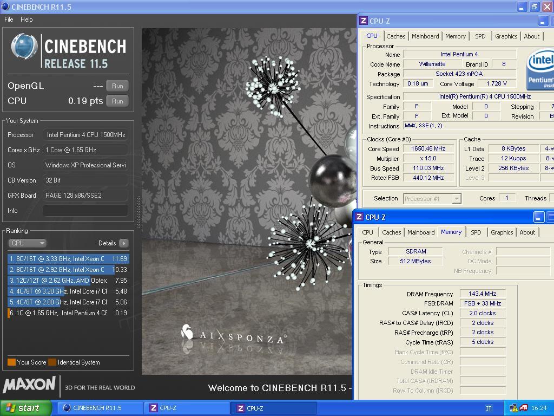Click the Details arrow button in Ranking
554x416 pixels.
124,243
